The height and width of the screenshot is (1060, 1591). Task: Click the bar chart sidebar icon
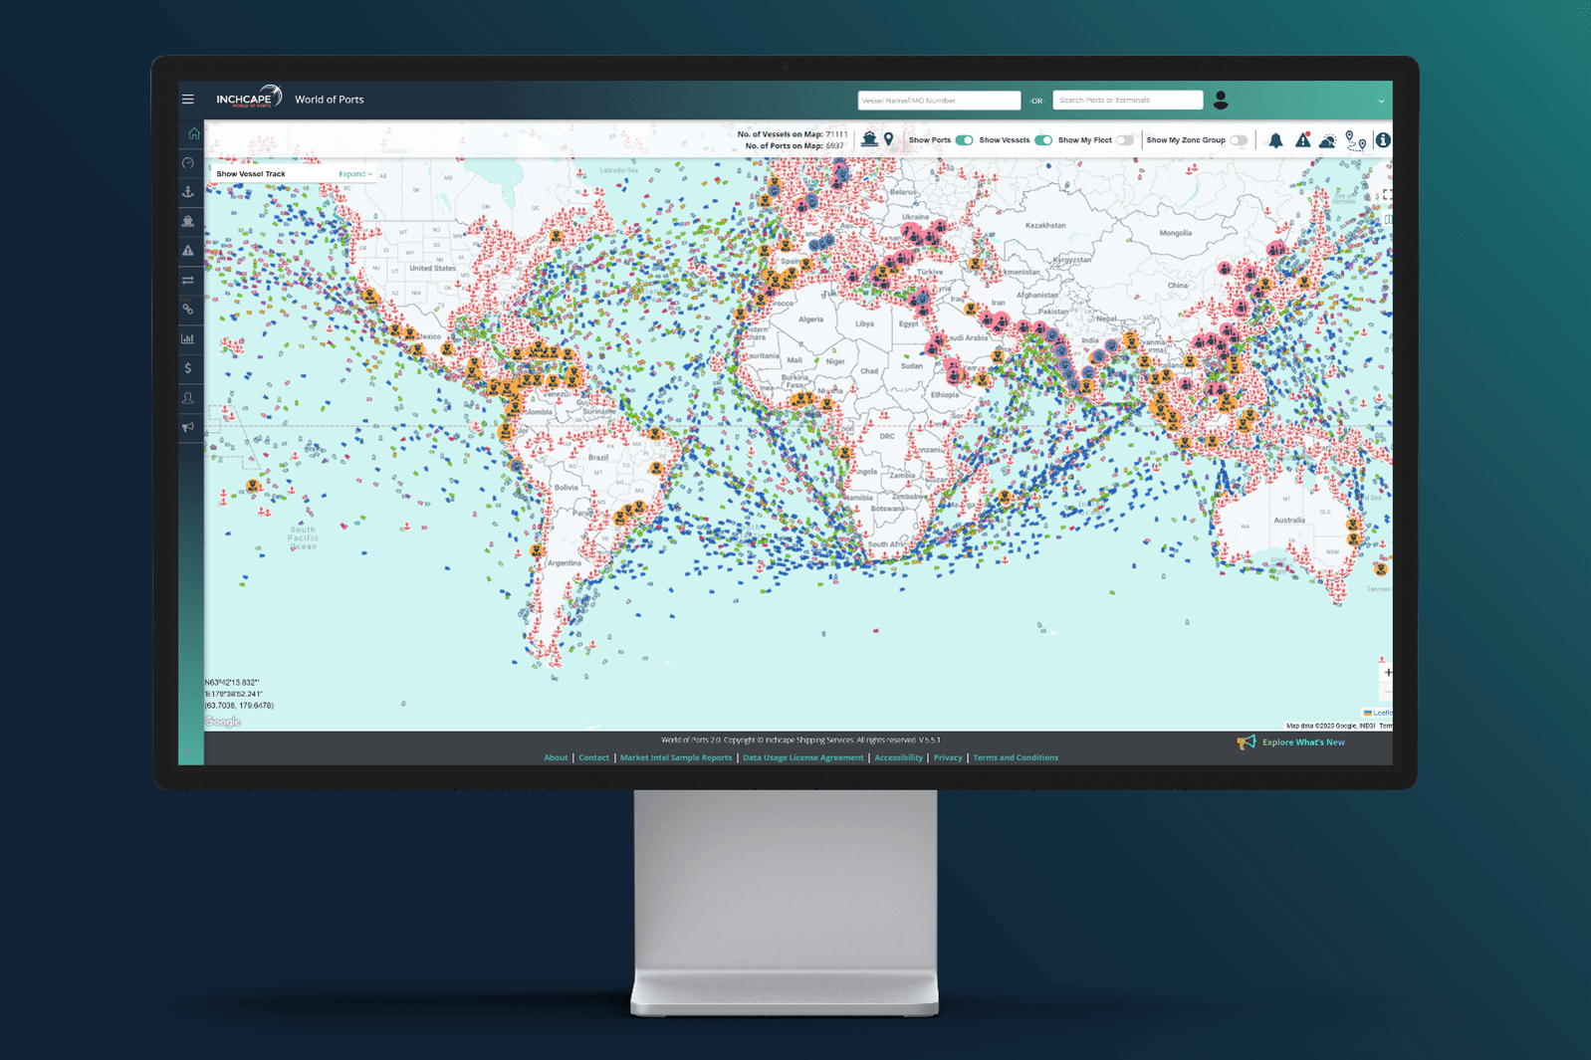[188, 339]
